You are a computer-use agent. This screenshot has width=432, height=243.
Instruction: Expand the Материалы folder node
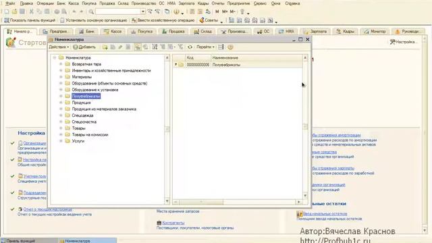tap(61, 77)
